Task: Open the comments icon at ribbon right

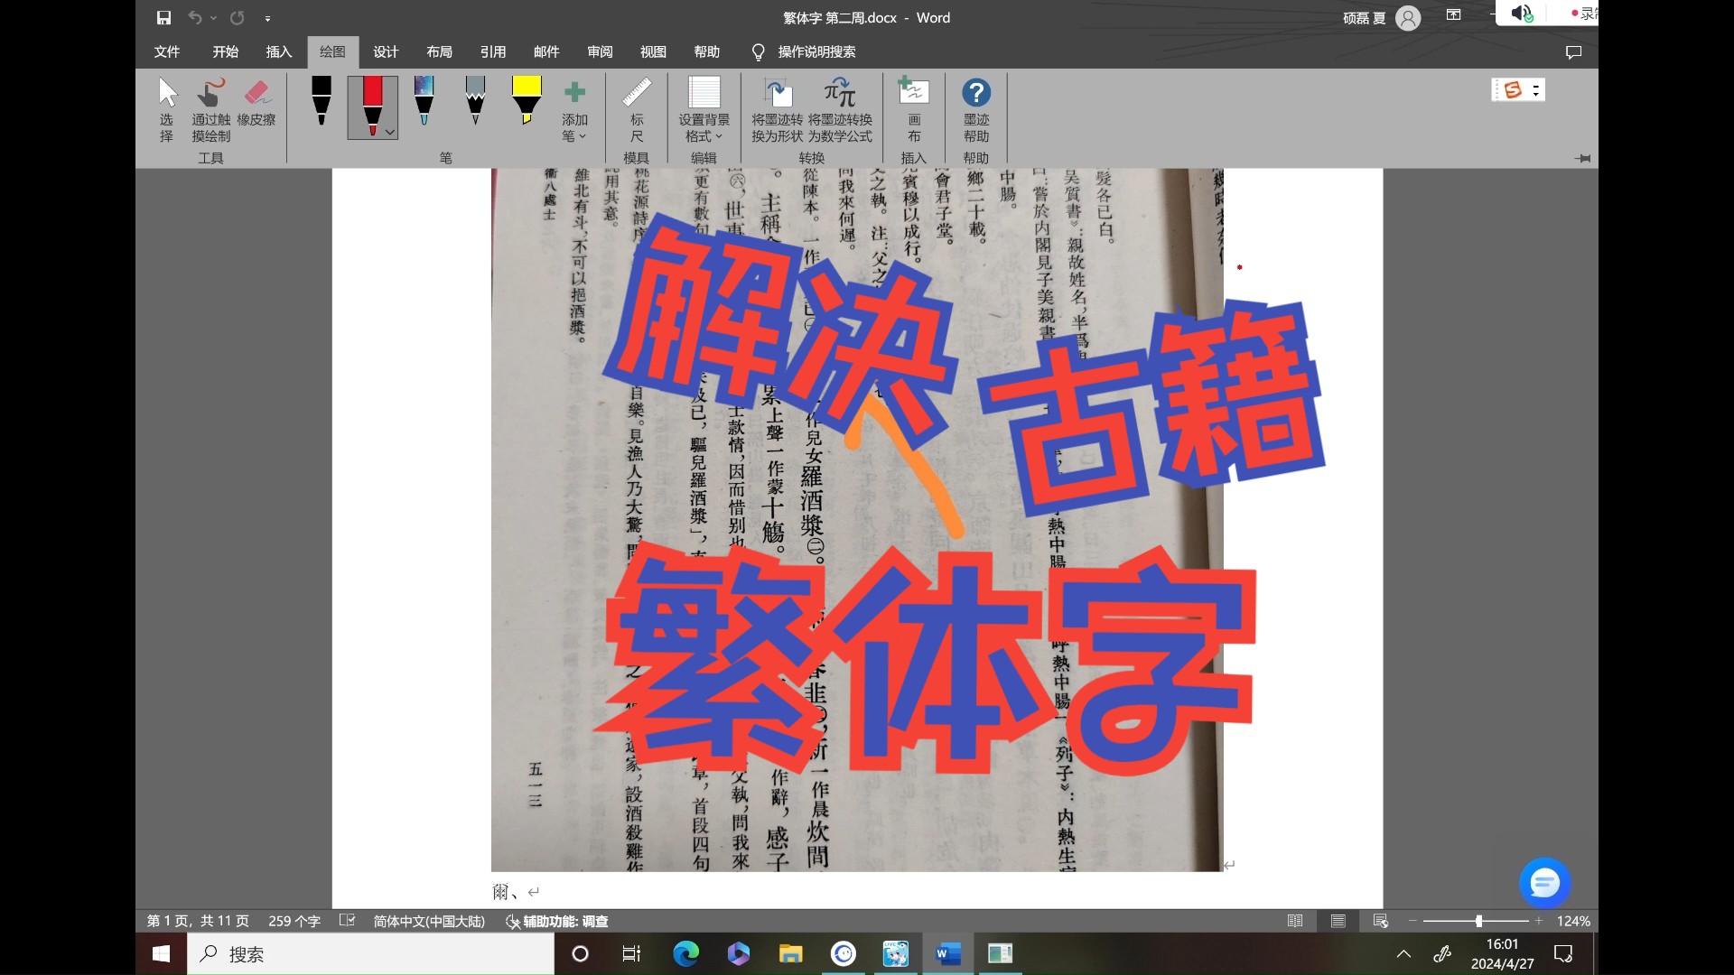Action: tap(1573, 52)
